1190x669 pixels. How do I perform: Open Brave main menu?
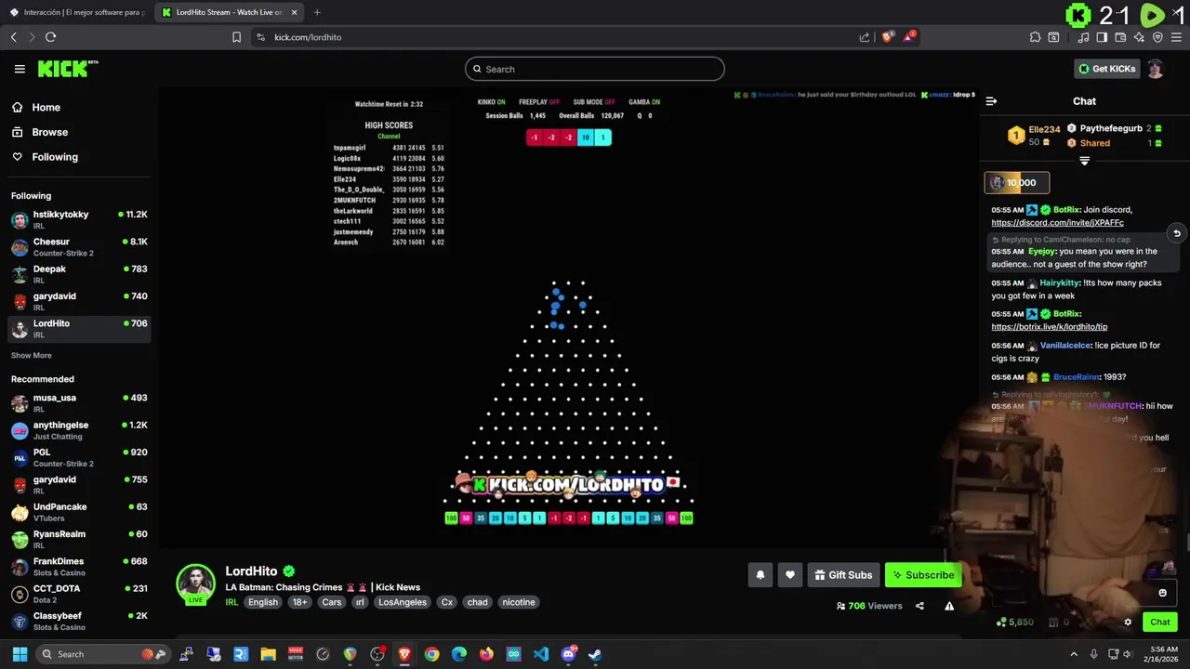[x=1176, y=37]
